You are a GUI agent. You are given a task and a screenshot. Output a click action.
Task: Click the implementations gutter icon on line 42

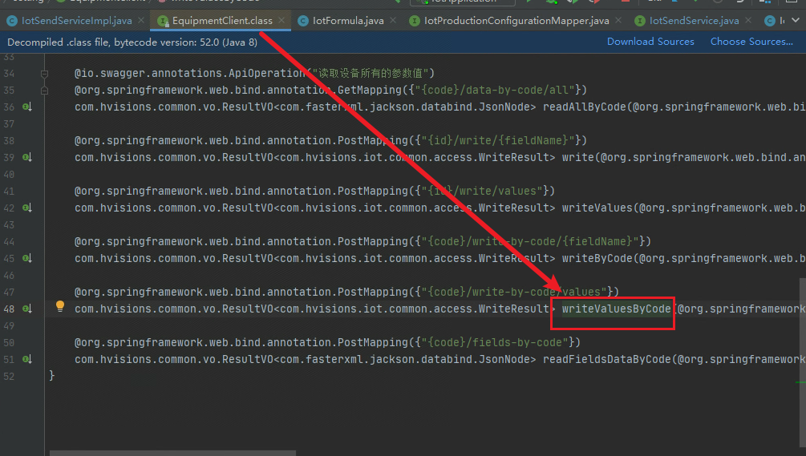click(27, 208)
